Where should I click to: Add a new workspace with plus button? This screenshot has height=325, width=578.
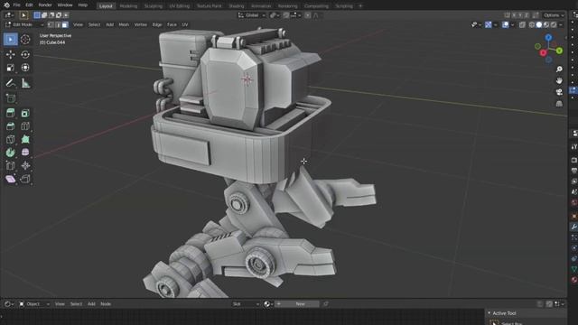pos(360,6)
